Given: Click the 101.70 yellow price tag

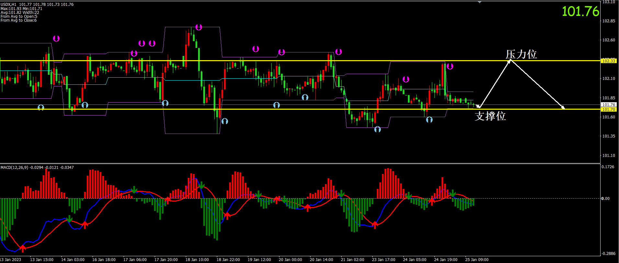Looking at the screenshot, I should click(x=609, y=110).
